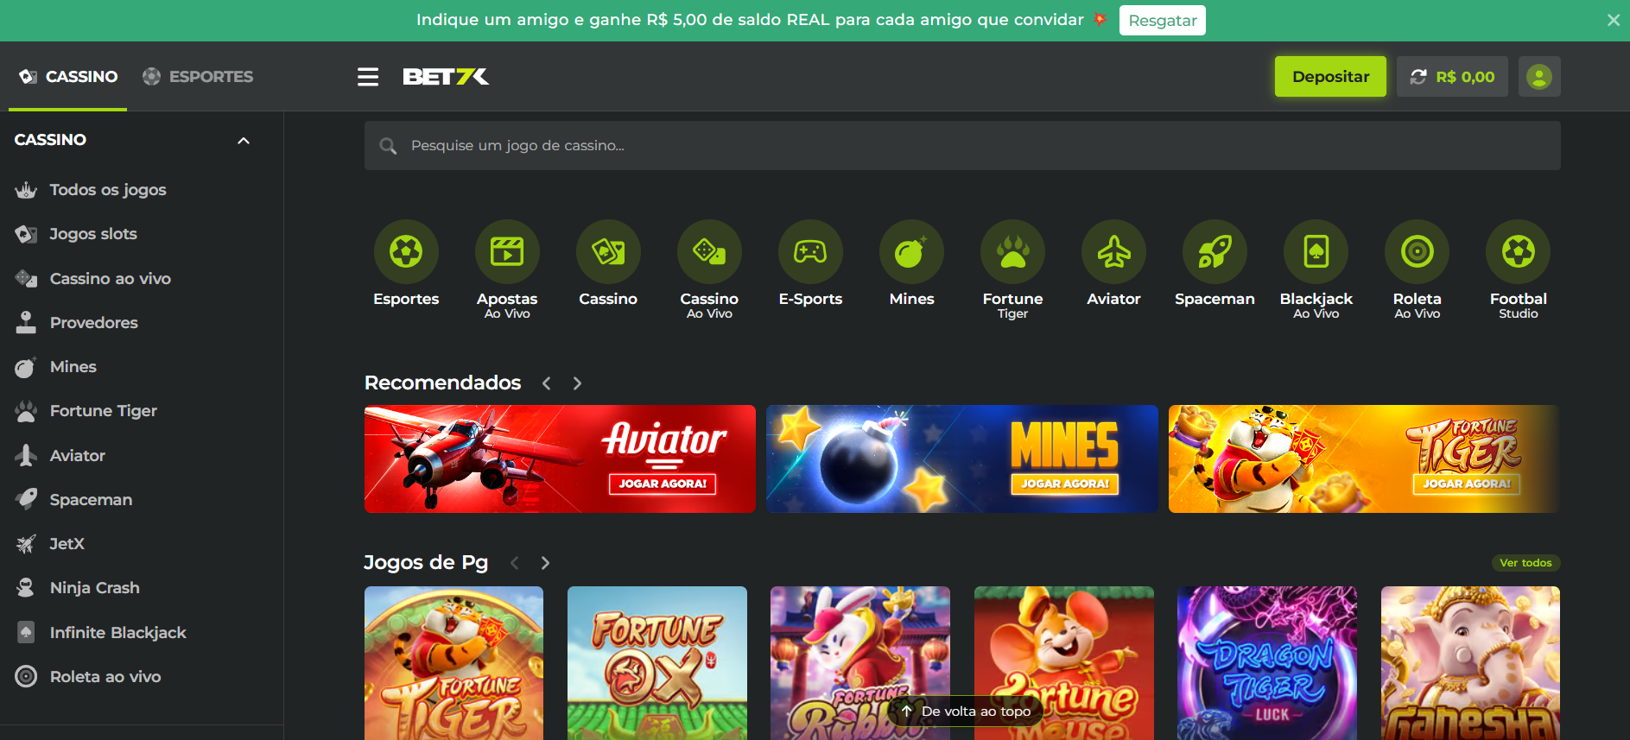1630x740 pixels.
Task: Open Dragon Tiger Luck game thumbnail
Action: pos(1267,663)
